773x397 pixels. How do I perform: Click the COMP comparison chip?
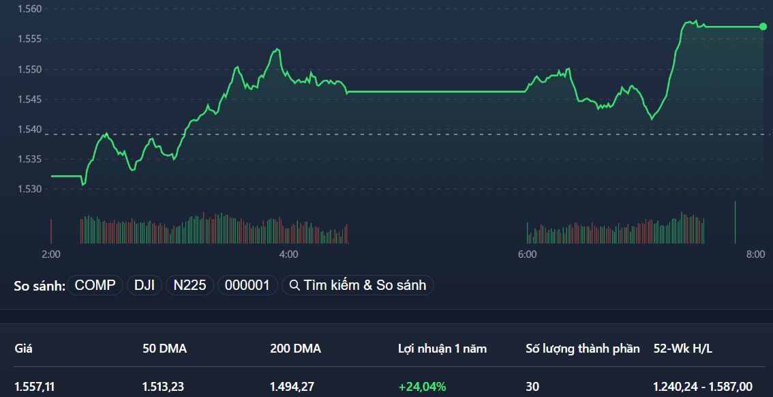click(x=95, y=285)
